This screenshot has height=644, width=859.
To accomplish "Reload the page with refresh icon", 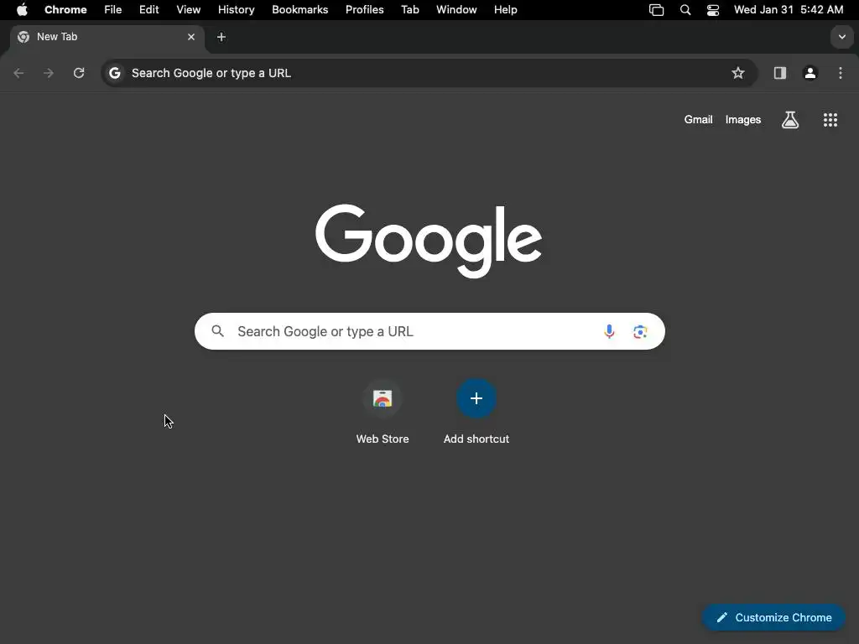I will [79, 73].
